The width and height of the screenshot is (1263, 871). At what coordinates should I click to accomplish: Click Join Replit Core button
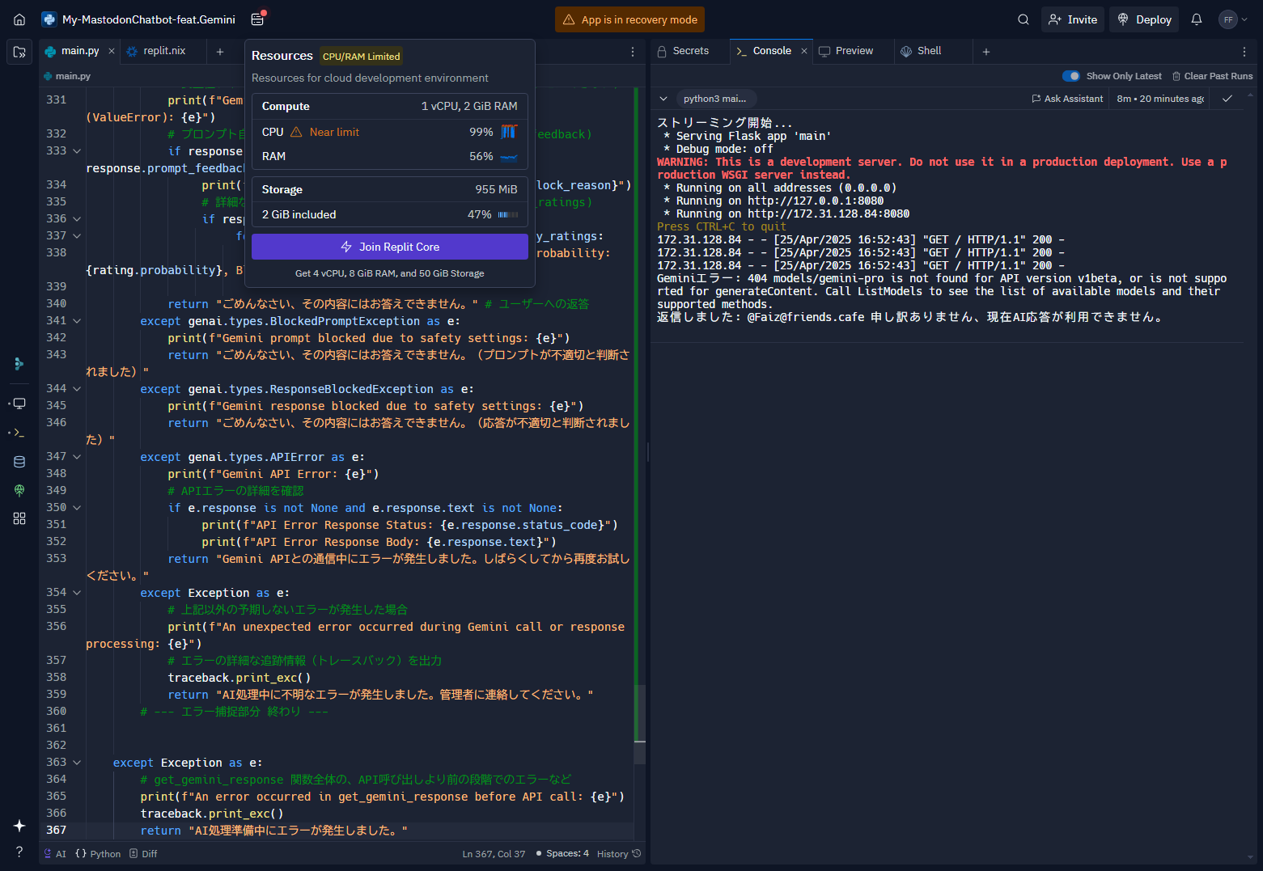point(390,247)
